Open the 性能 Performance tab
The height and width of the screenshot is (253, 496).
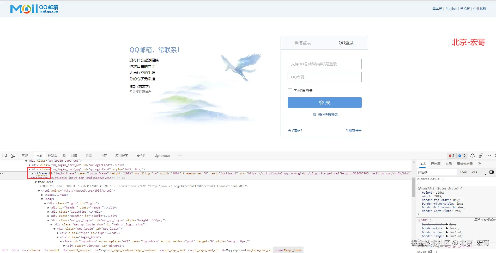[x=89, y=156]
